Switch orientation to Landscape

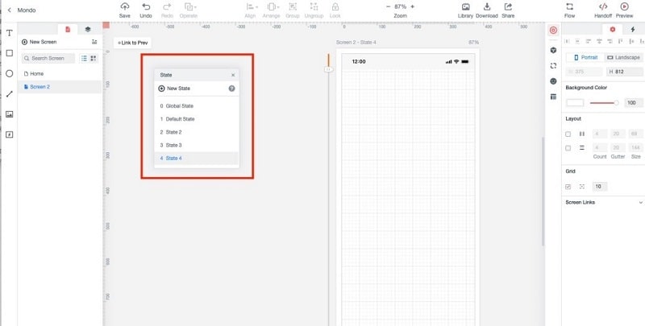(623, 57)
